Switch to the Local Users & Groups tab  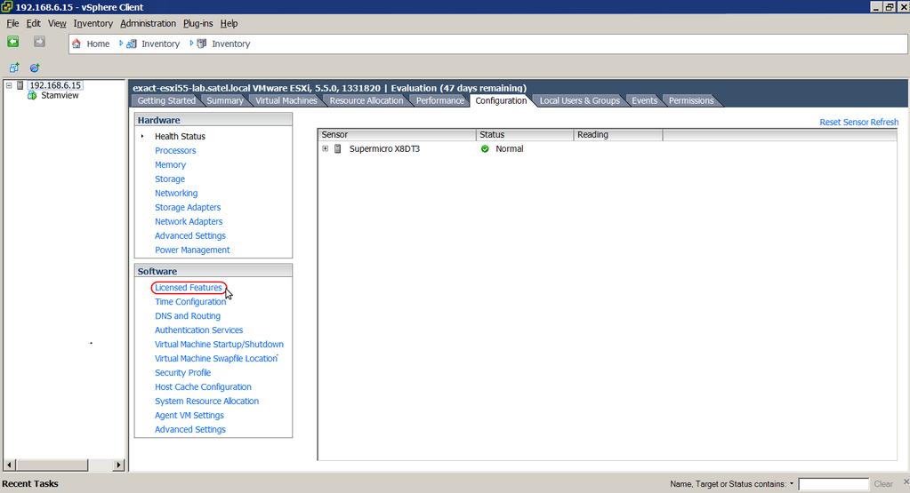579,100
